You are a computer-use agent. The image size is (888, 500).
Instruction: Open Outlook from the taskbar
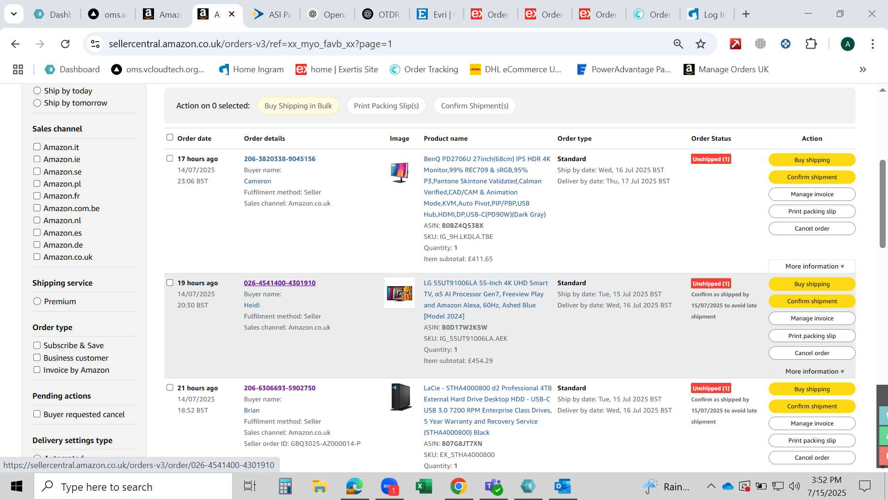[x=562, y=486]
